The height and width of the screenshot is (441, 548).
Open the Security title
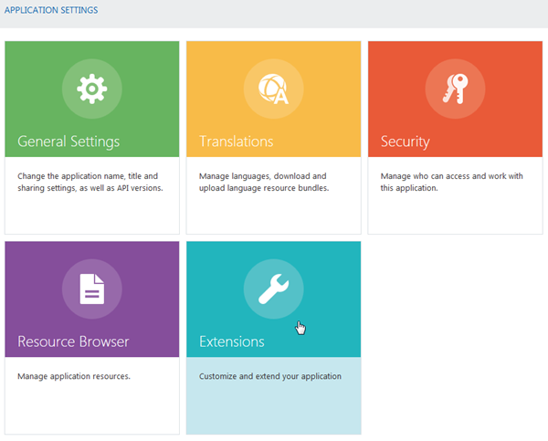pos(405,142)
